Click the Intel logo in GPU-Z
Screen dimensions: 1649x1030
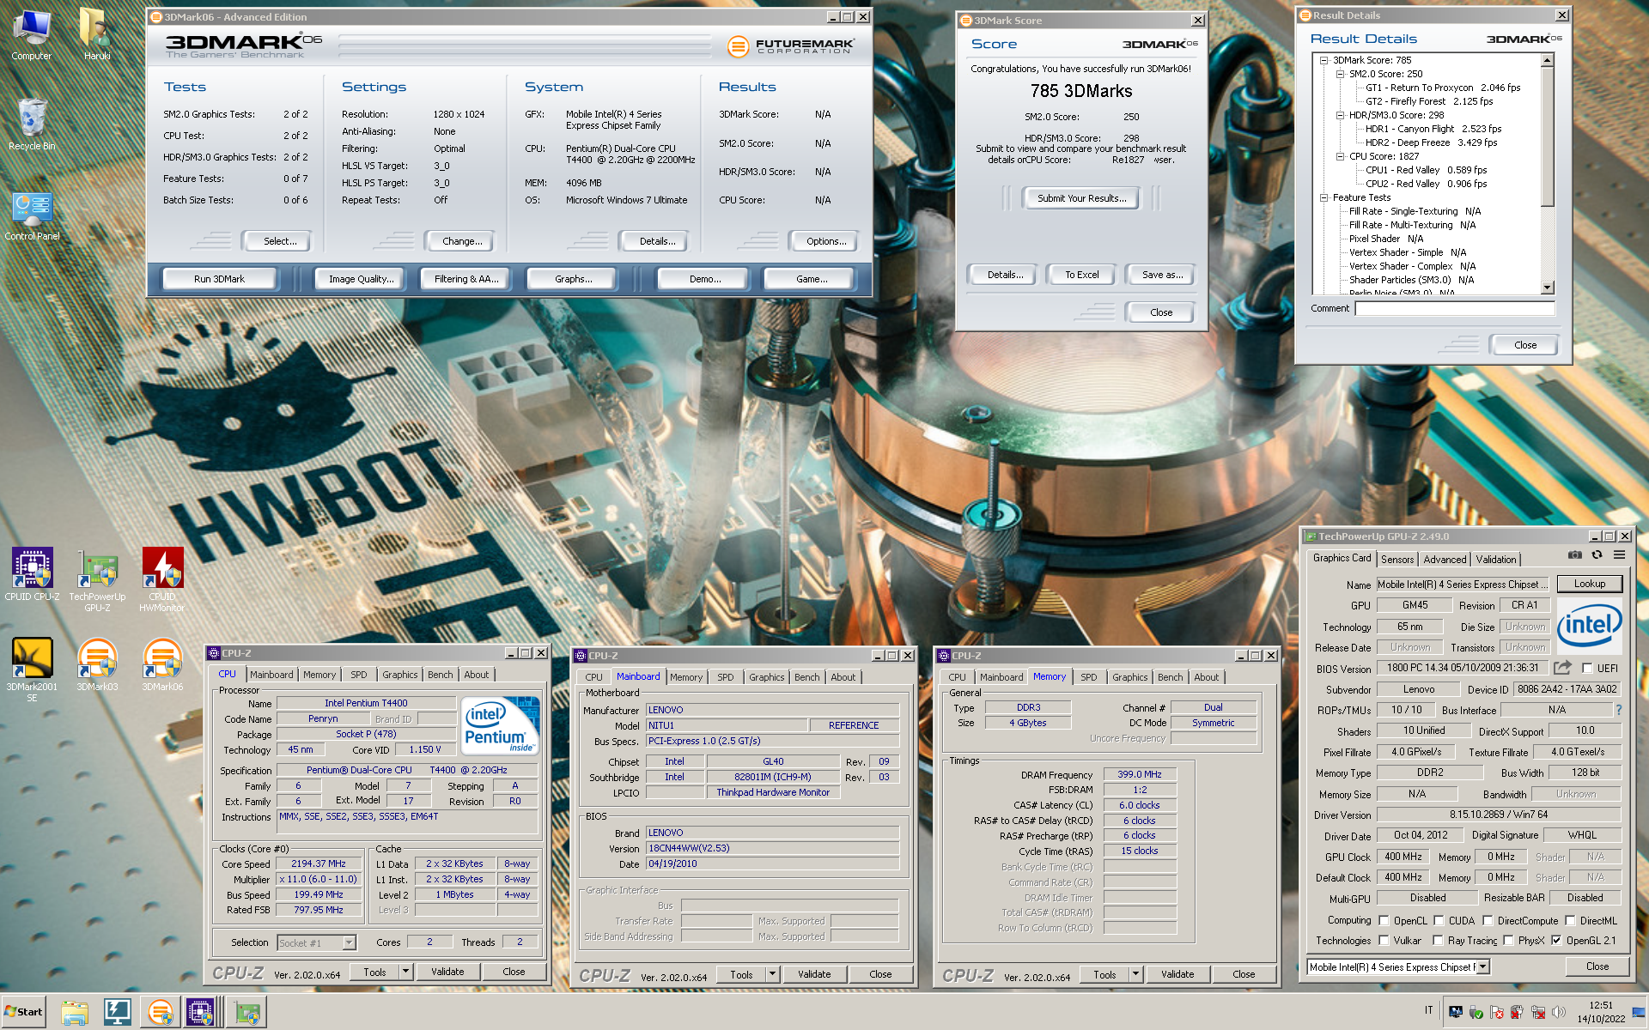[1589, 626]
